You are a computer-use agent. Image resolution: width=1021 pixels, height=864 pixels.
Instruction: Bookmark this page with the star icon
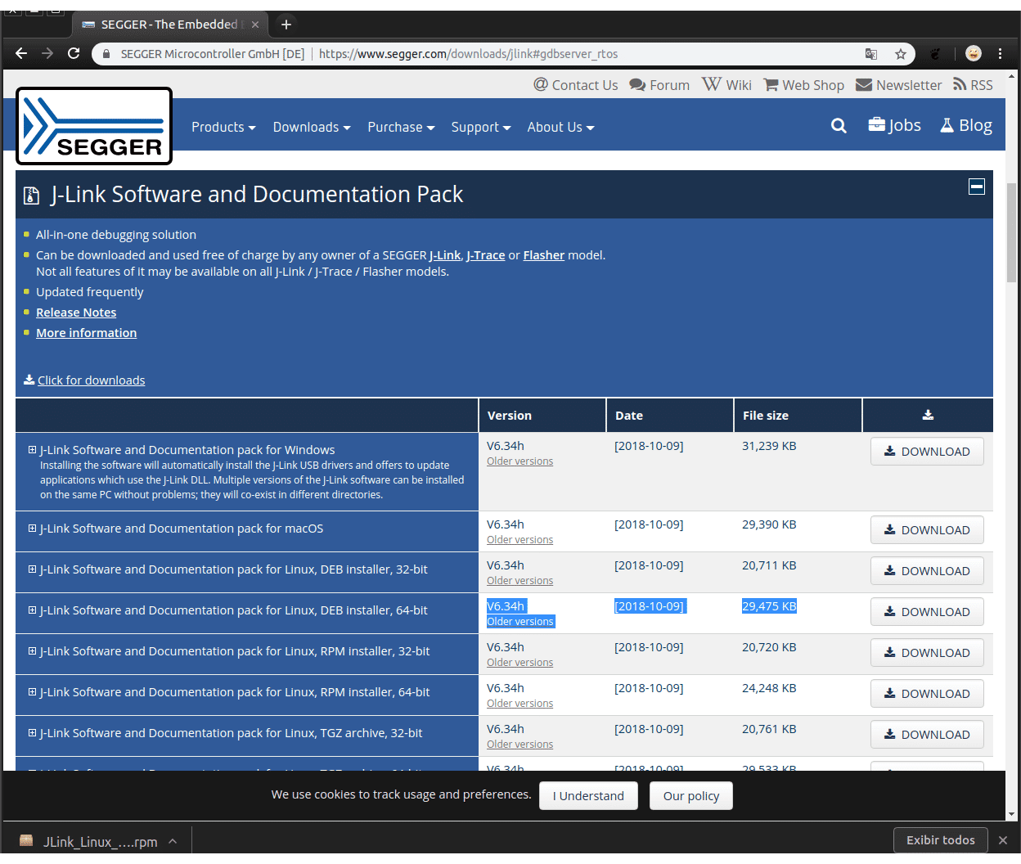tap(901, 54)
